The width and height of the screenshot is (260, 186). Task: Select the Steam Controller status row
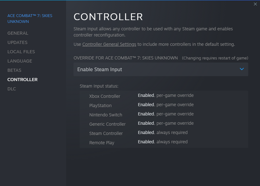point(164,133)
